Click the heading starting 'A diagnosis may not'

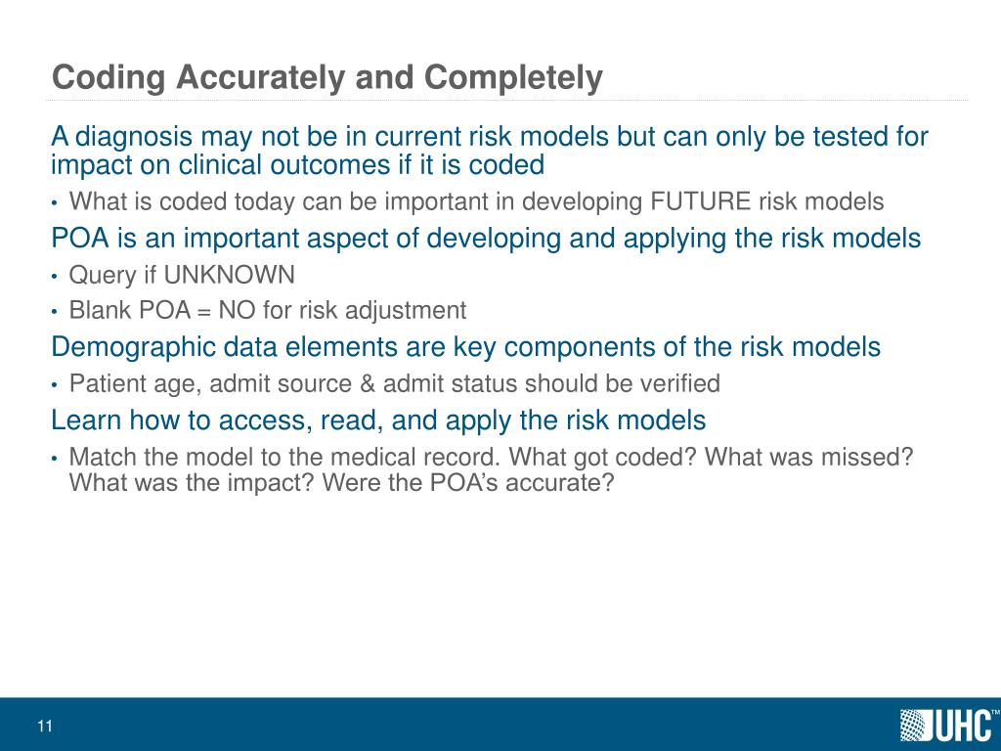(x=489, y=137)
